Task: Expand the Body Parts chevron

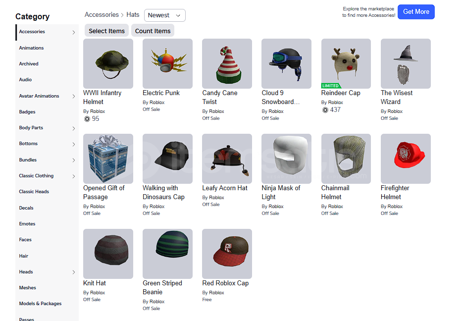Action: point(74,128)
